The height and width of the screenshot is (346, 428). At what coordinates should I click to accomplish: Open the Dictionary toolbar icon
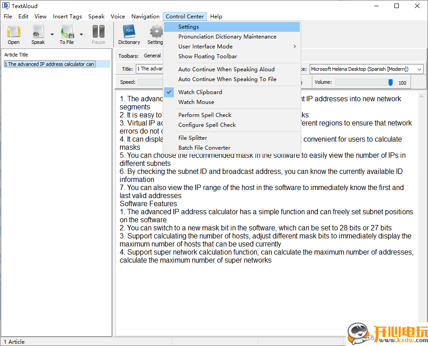point(129,34)
